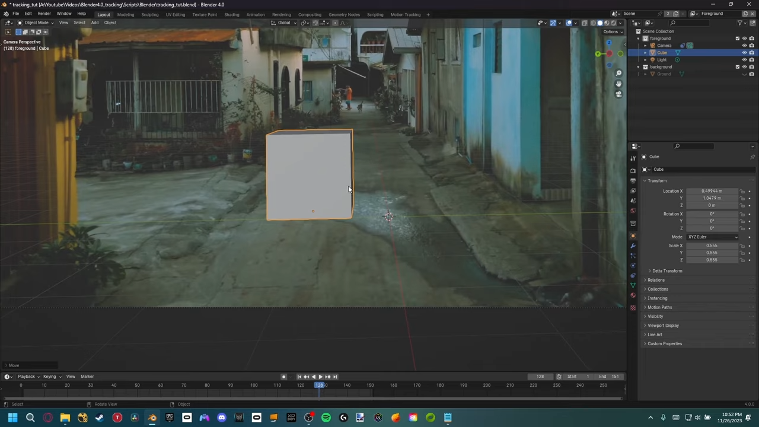Switch to the Motion Tracking workspace tab

[x=406, y=14]
